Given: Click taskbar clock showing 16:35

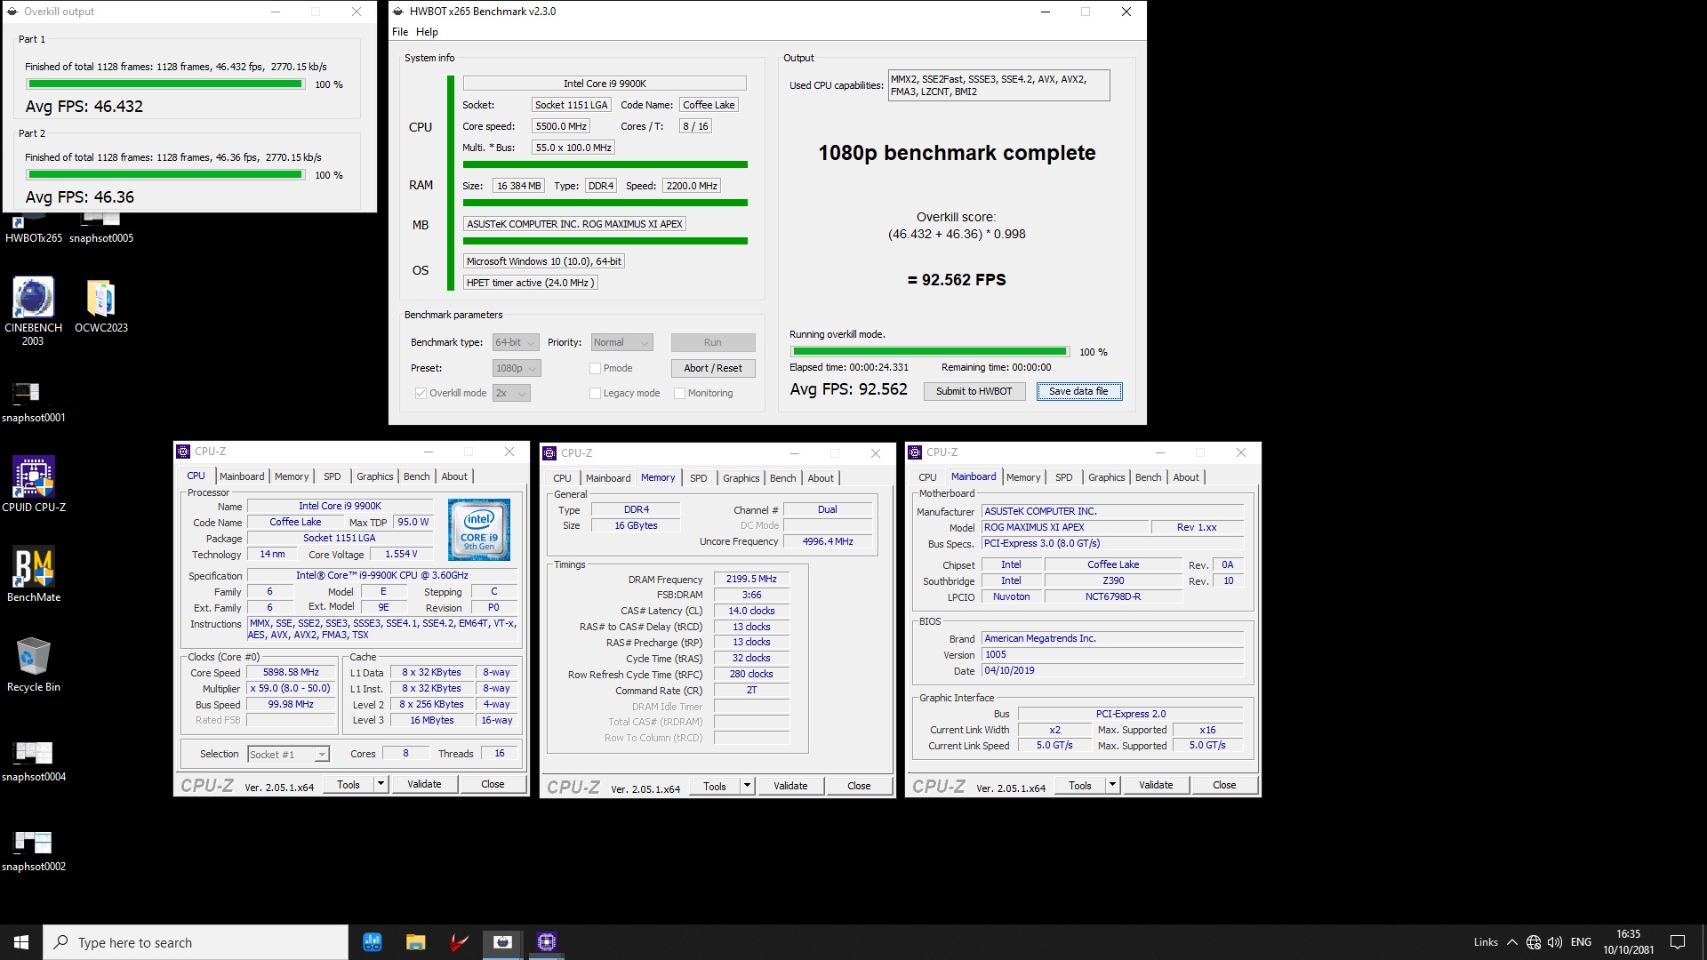Looking at the screenshot, I should coord(1628,942).
